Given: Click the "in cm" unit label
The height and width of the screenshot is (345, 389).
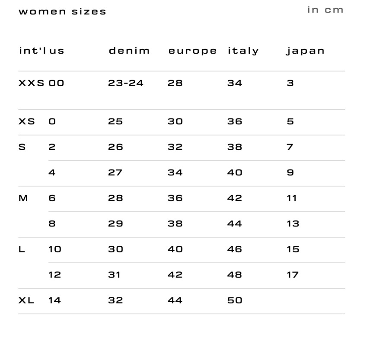Looking at the screenshot, I should pyautogui.click(x=325, y=10).
